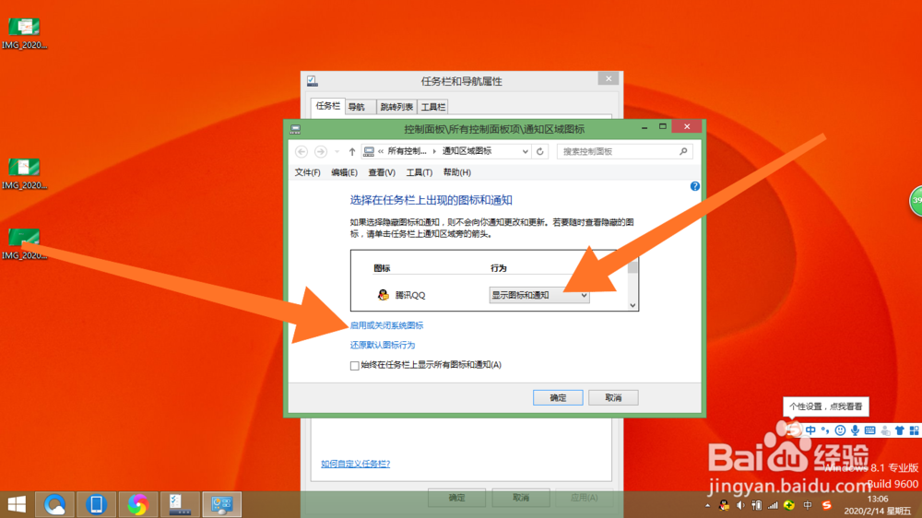Open the Windows Start button
The height and width of the screenshot is (518, 922).
click(17, 504)
